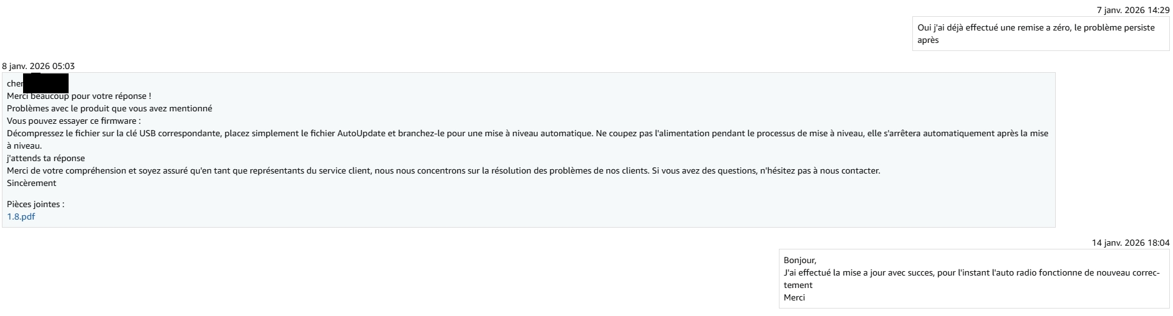Viewport: 1173px width, 316px height.
Task: Click the 7 janv. 2026 14:29 timestamp
Action: (x=1133, y=10)
